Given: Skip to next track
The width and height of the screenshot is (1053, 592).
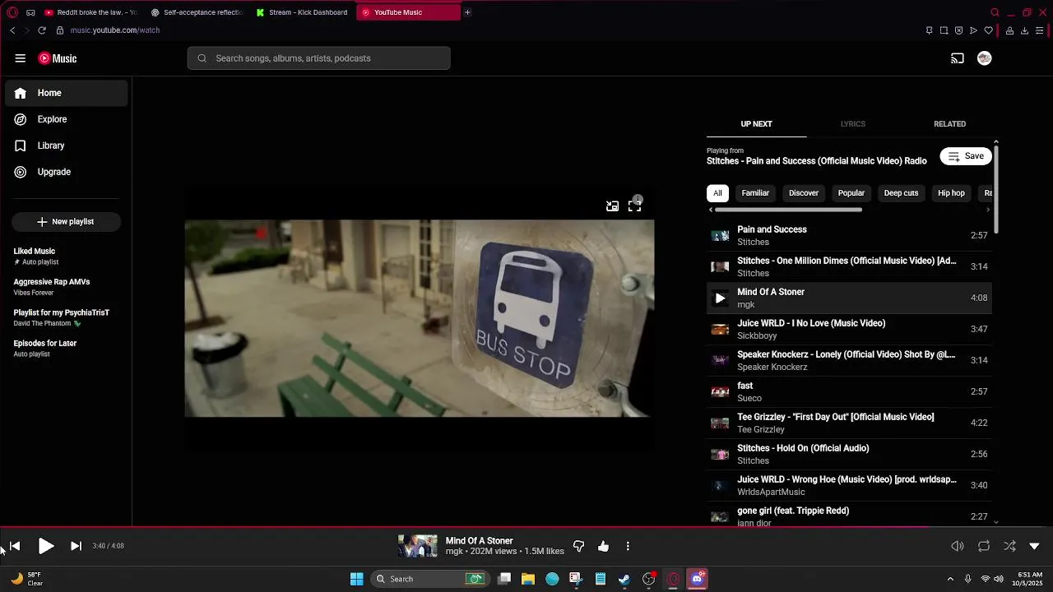Looking at the screenshot, I should [x=76, y=546].
